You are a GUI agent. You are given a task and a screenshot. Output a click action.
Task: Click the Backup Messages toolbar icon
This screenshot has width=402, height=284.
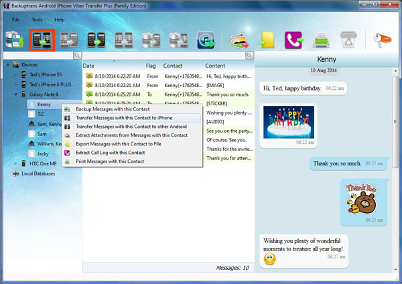pos(14,40)
